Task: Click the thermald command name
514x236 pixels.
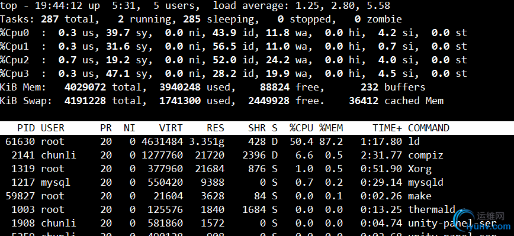Action: pos(431,209)
